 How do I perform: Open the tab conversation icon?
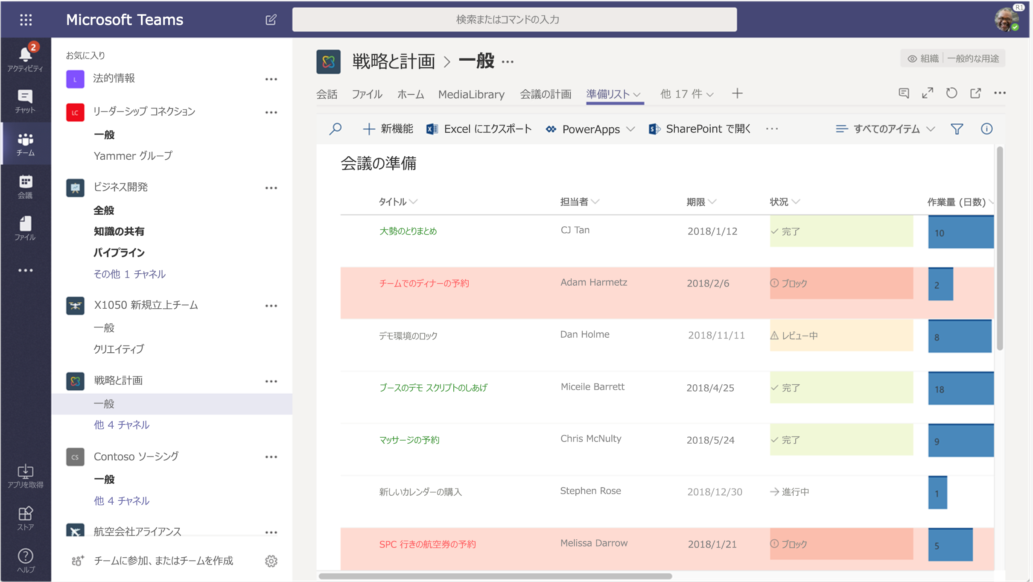click(x=904, y=93)
